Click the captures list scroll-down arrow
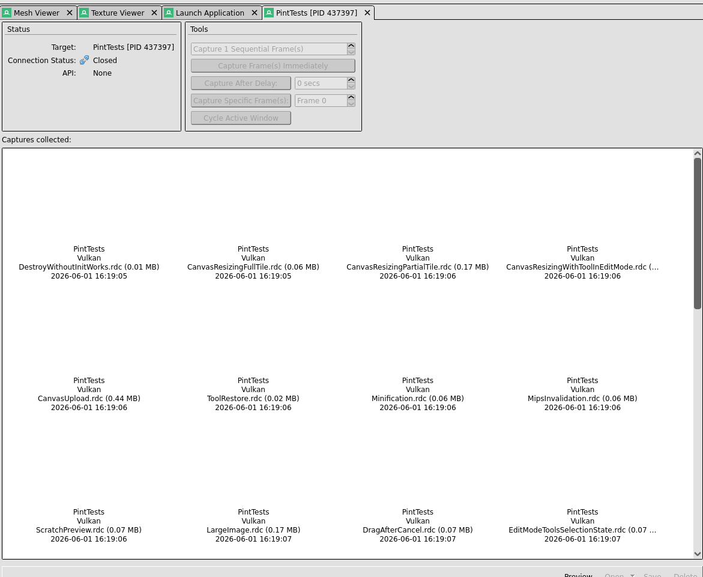Screen dimensions: 703x577 [x=698, y=554]
